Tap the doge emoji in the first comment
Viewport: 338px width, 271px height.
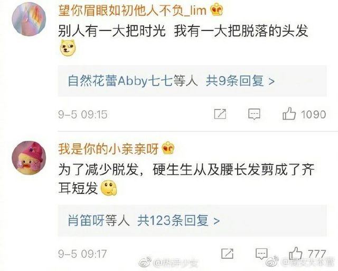pos(68,48)
